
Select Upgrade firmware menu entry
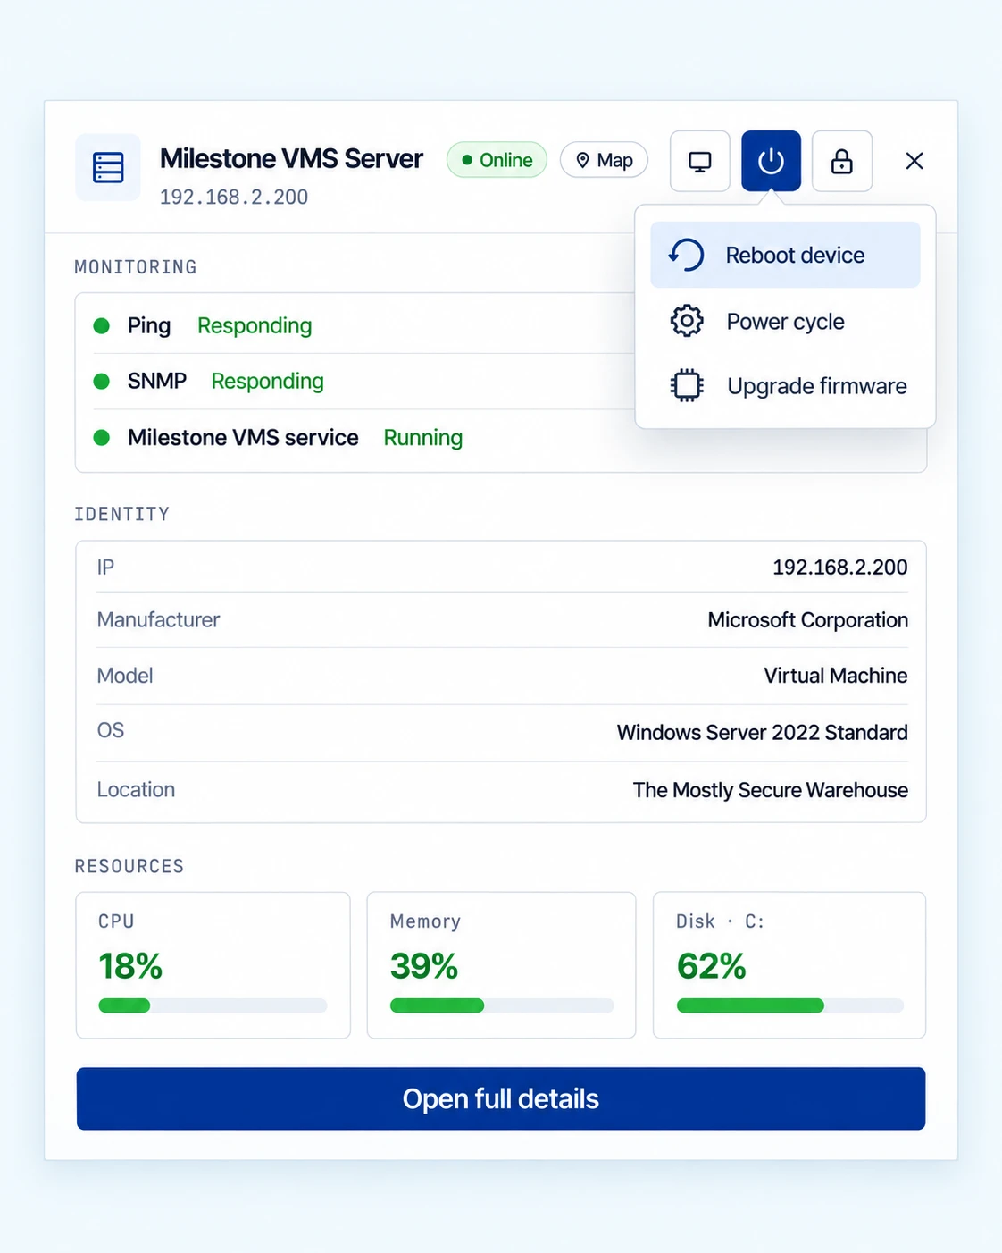coord(785,386)
